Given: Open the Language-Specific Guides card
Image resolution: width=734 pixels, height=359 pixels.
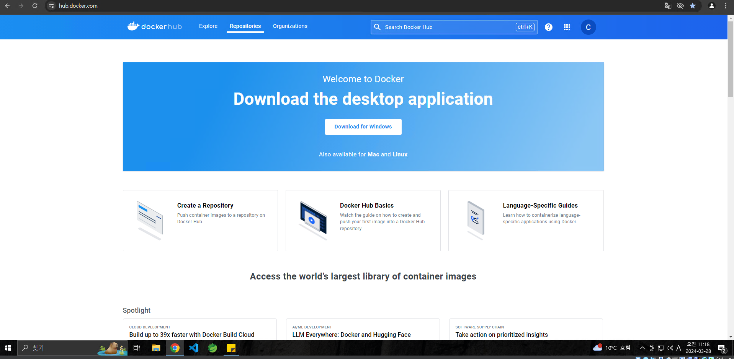Looking at the screenshot, I should click(526, 221).
